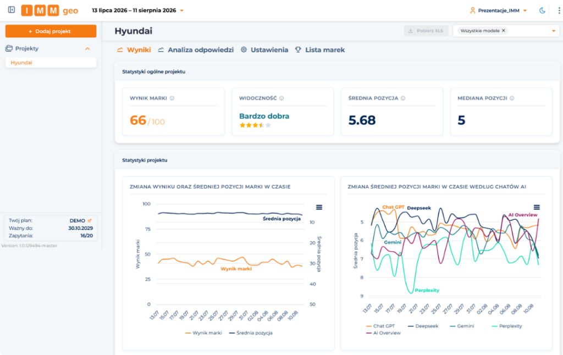
Task: Click the Projekty folder icon
Action: pyautogui.click(x=9, y=48)
